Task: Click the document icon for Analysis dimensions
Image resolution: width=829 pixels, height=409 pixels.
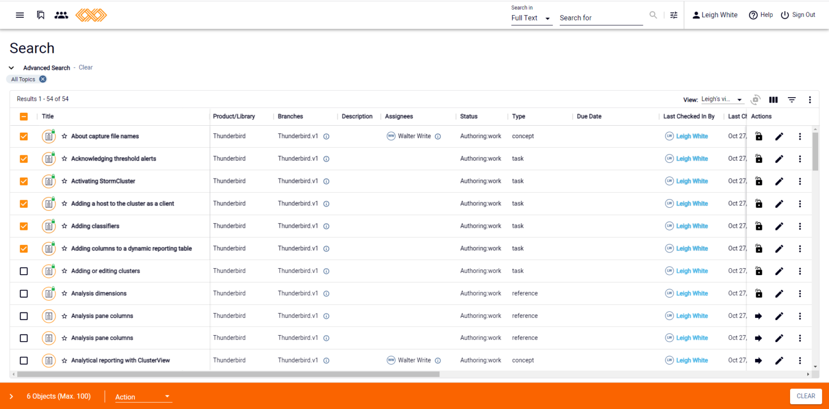Action: pyautogui.click(x=49, y=294)
